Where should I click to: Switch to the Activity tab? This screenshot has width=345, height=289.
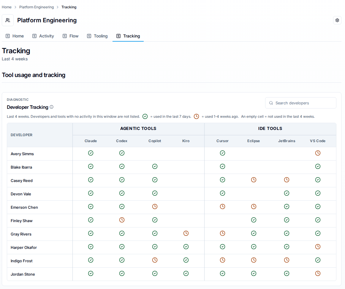[43, 36]
